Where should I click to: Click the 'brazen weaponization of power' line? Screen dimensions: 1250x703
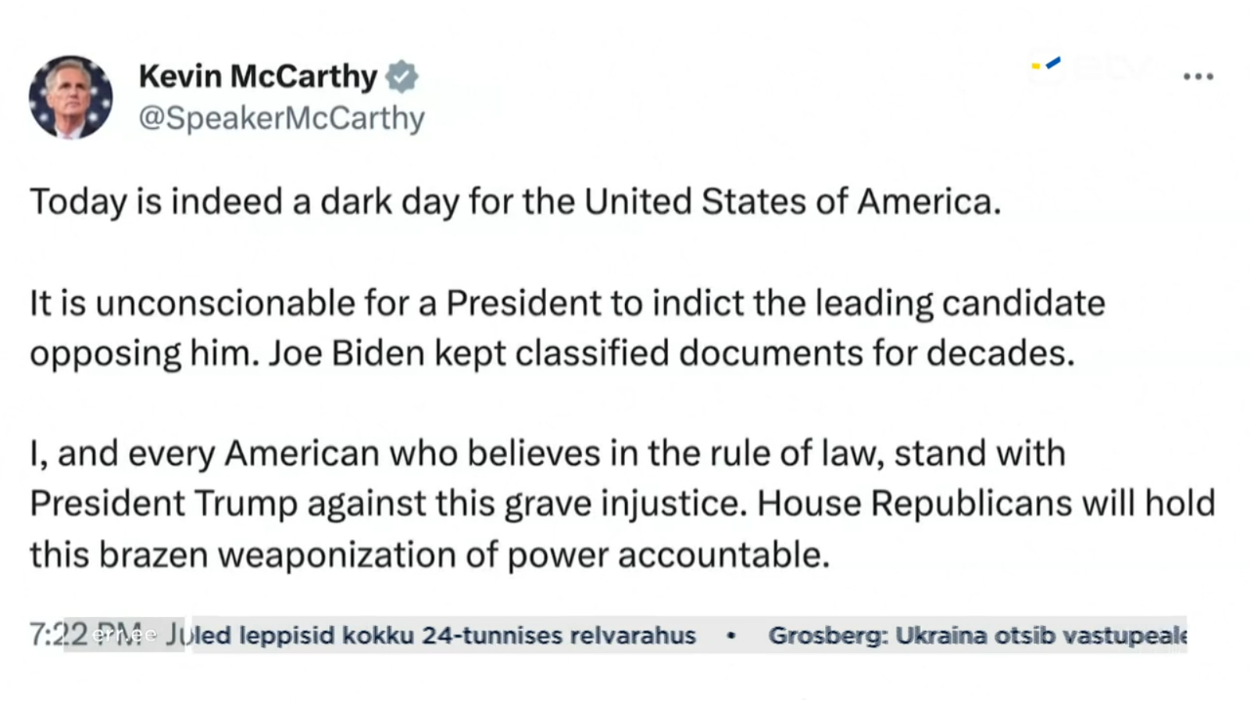(x=429, y=555)
